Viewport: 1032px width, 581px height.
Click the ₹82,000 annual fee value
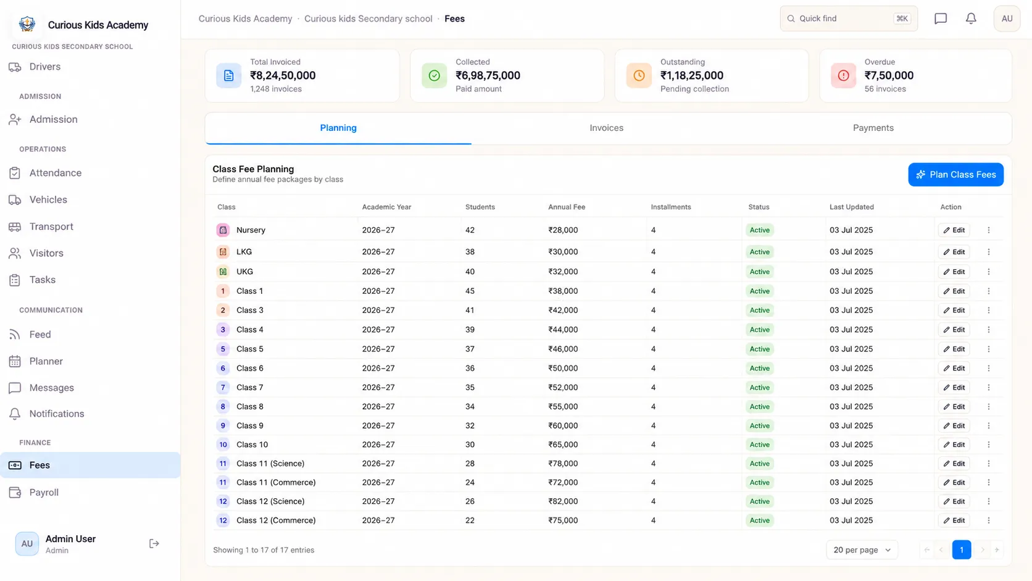[x=563, y=501]
